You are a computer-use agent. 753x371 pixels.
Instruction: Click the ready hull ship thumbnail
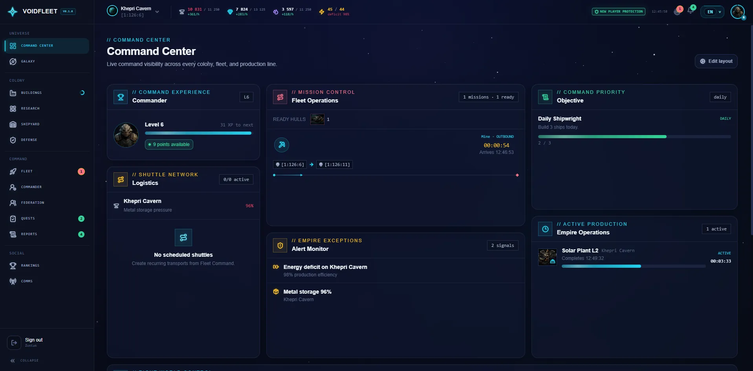pyautogui.click(x=317, y=119)
